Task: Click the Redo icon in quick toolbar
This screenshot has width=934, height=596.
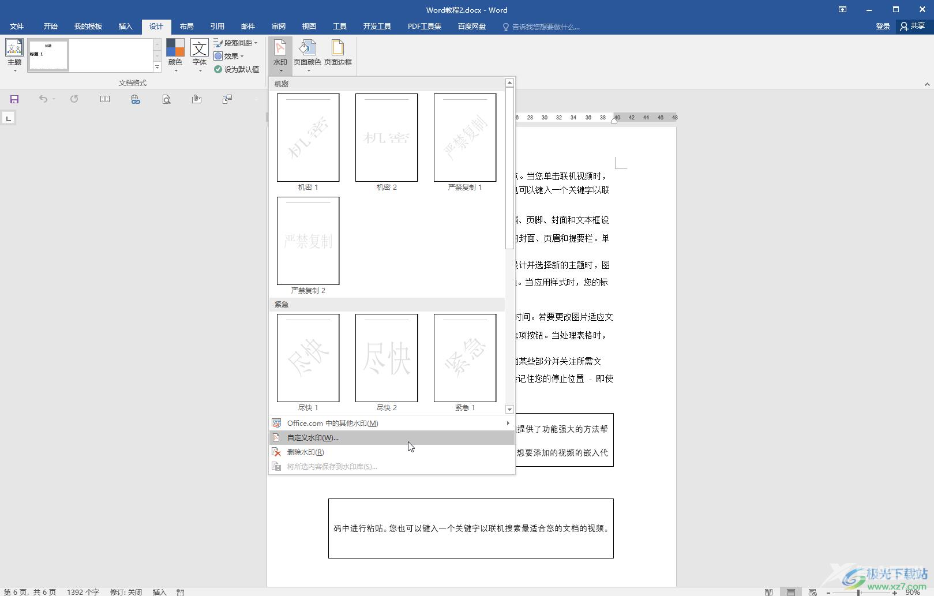Action: click(x=74, y=99)
